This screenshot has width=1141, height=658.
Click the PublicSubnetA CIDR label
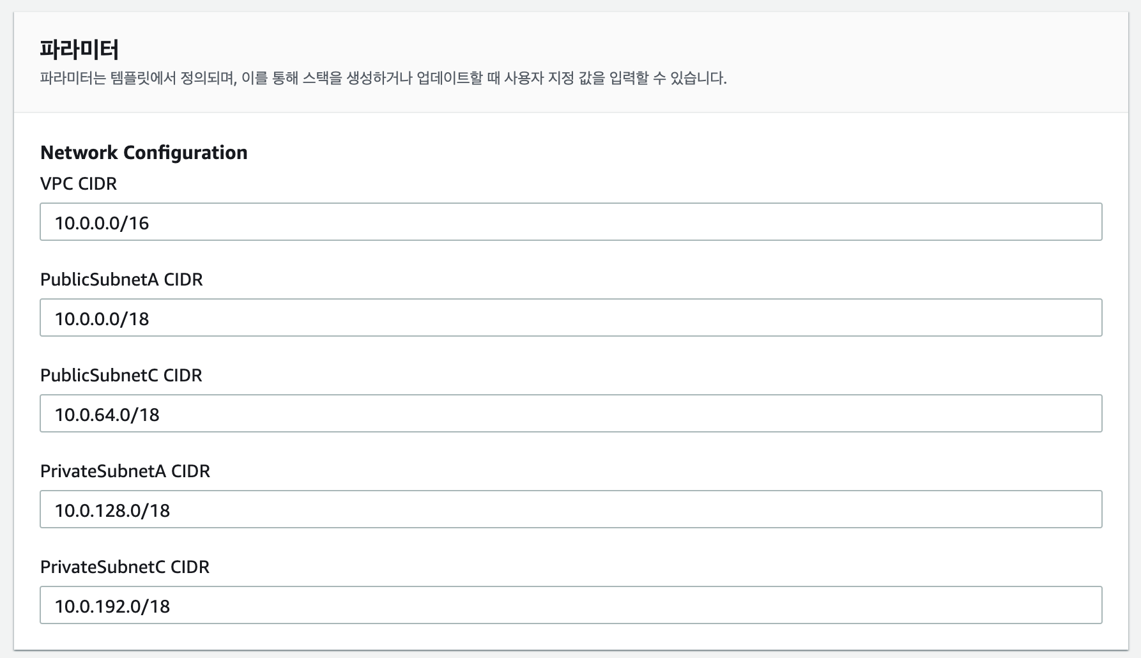point(121,279)
